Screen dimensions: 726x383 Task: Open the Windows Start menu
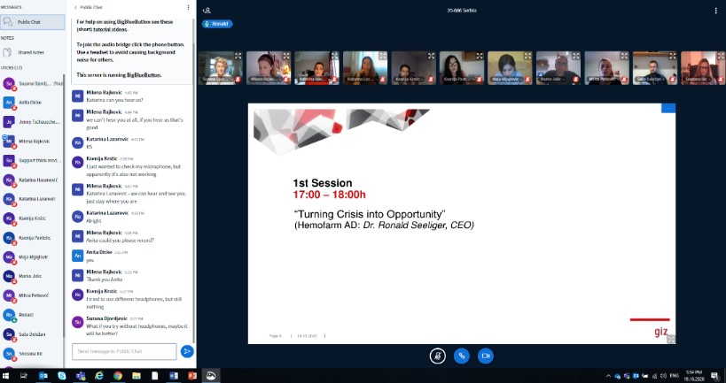6,376
